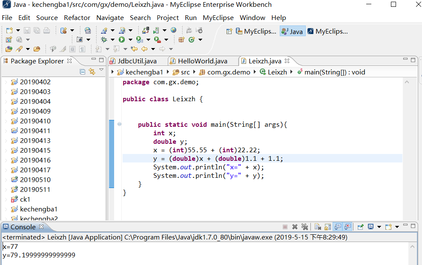Run the program with green Run icon
Viewport: 422px width, 265px height.
122,40
